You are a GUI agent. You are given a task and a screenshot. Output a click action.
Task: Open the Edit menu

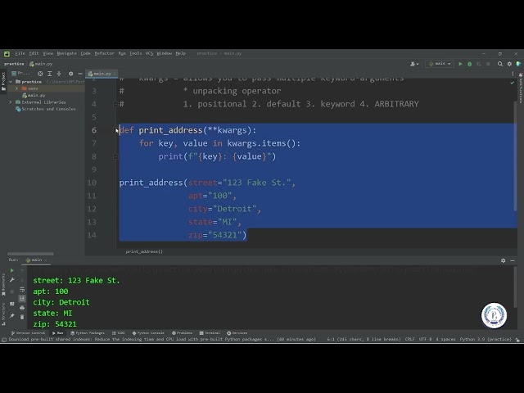[34, 53]
